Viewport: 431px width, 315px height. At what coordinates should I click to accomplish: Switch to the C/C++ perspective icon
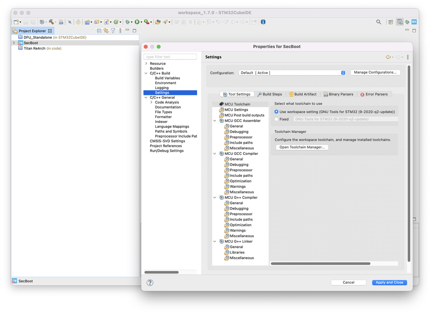point(400,22)
